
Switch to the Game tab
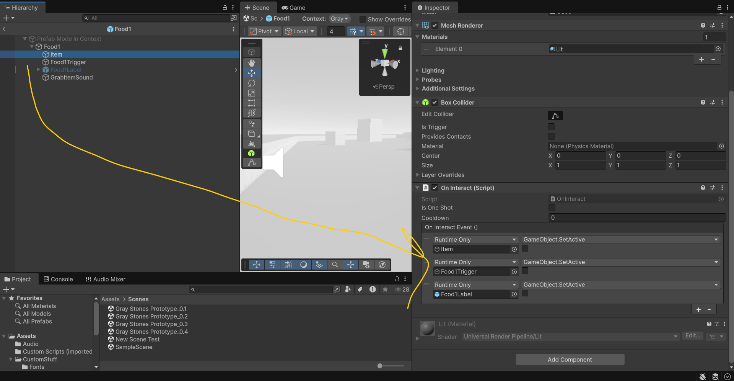[293, 8]
